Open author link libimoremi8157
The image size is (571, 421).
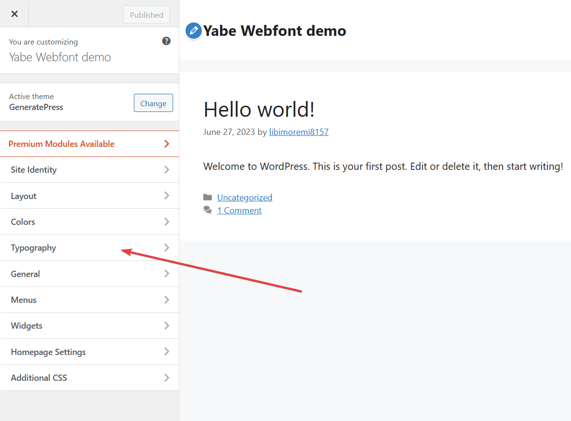(x=298, y=132)
